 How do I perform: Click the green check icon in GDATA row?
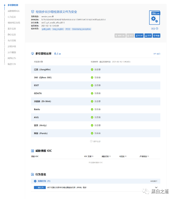pyautogui.click(x=92, y=93)
